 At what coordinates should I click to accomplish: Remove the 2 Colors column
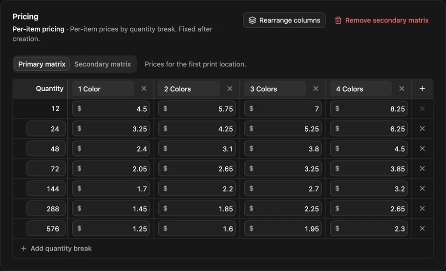[230, 89]
